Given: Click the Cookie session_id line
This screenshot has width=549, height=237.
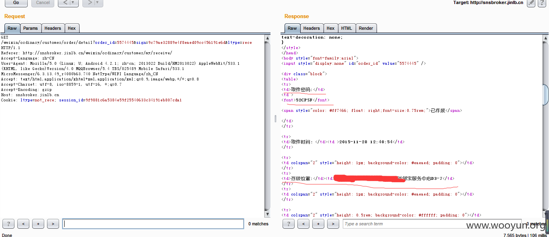Looking at the screenshot, I should (91, 100).
